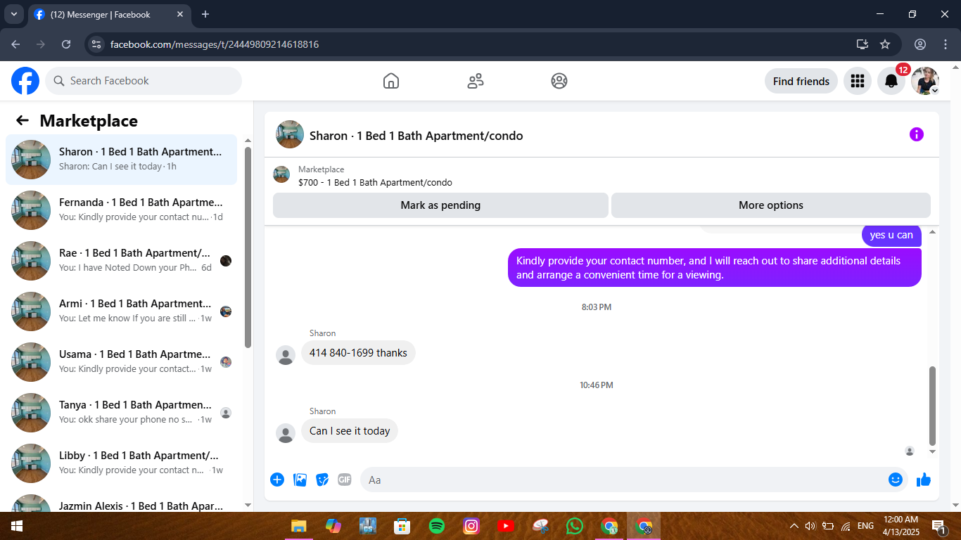Image resolution: width=961 pixels, height=540 pixels.
Task: Show hidden system tray icons
Action: coord(794,526)
